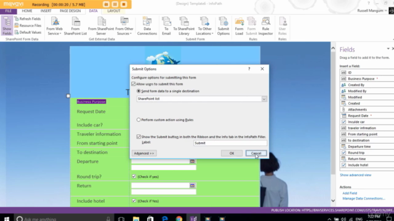Image resolution: width=394 pixels, height=221 pixels.
Task: Switch to the HOME ribbon tab
Action: point(27,11)
